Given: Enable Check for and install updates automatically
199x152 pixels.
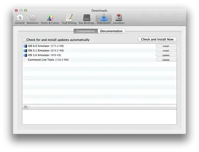Looking at the screenshot, I should point(24,40).
